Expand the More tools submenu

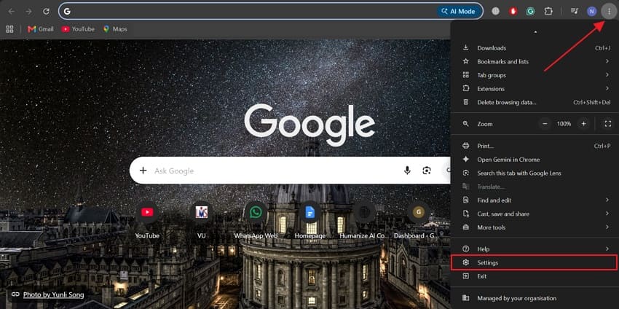[535, 227]
